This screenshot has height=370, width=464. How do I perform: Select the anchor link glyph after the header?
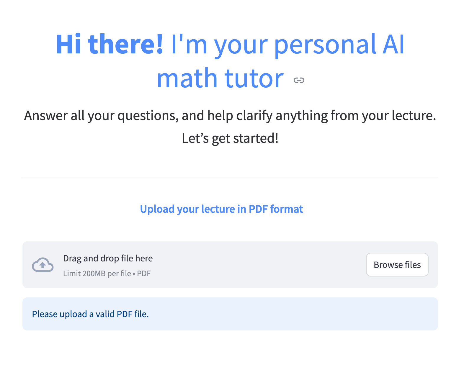coord(299,80)
